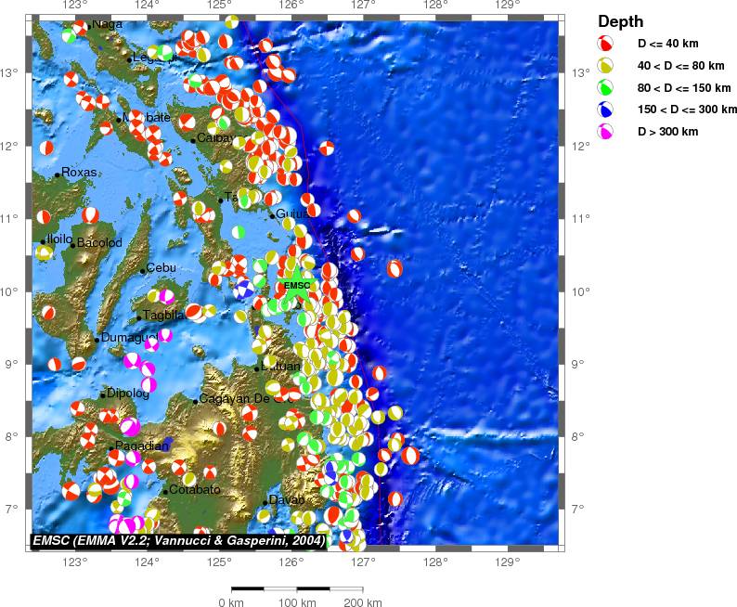The height and width of the screenshot is (607, 737).
Task: Click the Bacolod city label
Action: (99, 243)
